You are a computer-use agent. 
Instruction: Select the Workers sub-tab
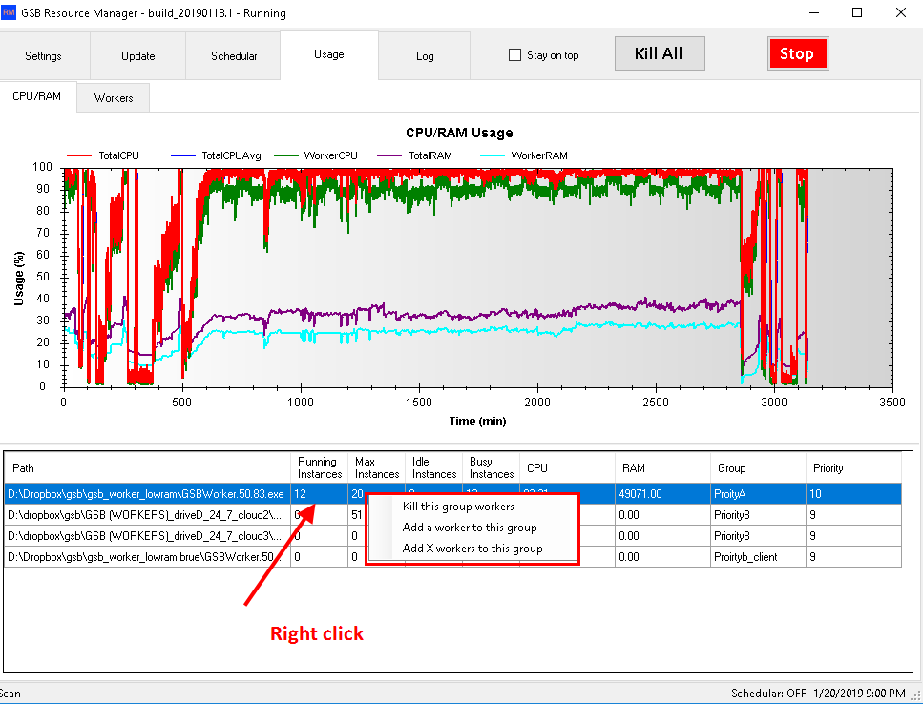[x=114, y=98]
